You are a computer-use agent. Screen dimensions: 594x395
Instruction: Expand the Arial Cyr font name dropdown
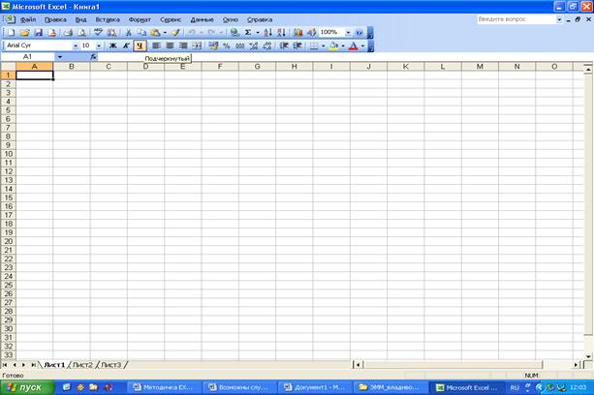point(75,46)
